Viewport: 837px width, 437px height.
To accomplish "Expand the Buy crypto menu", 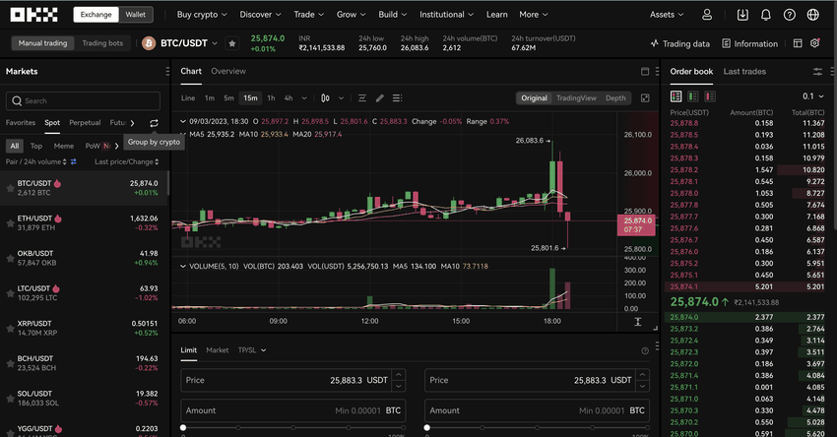I will click(202, 15).
